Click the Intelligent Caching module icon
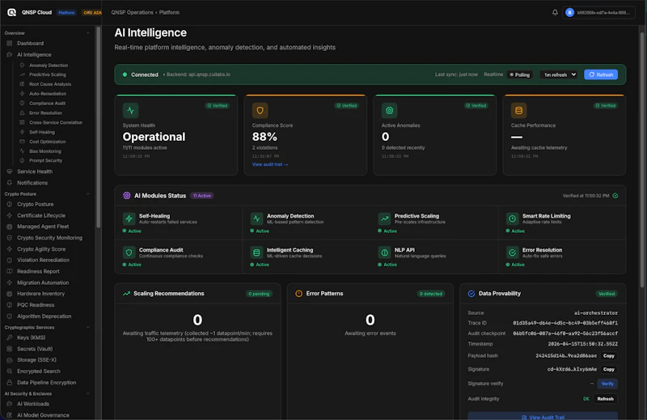 click(x=256, y=252)
